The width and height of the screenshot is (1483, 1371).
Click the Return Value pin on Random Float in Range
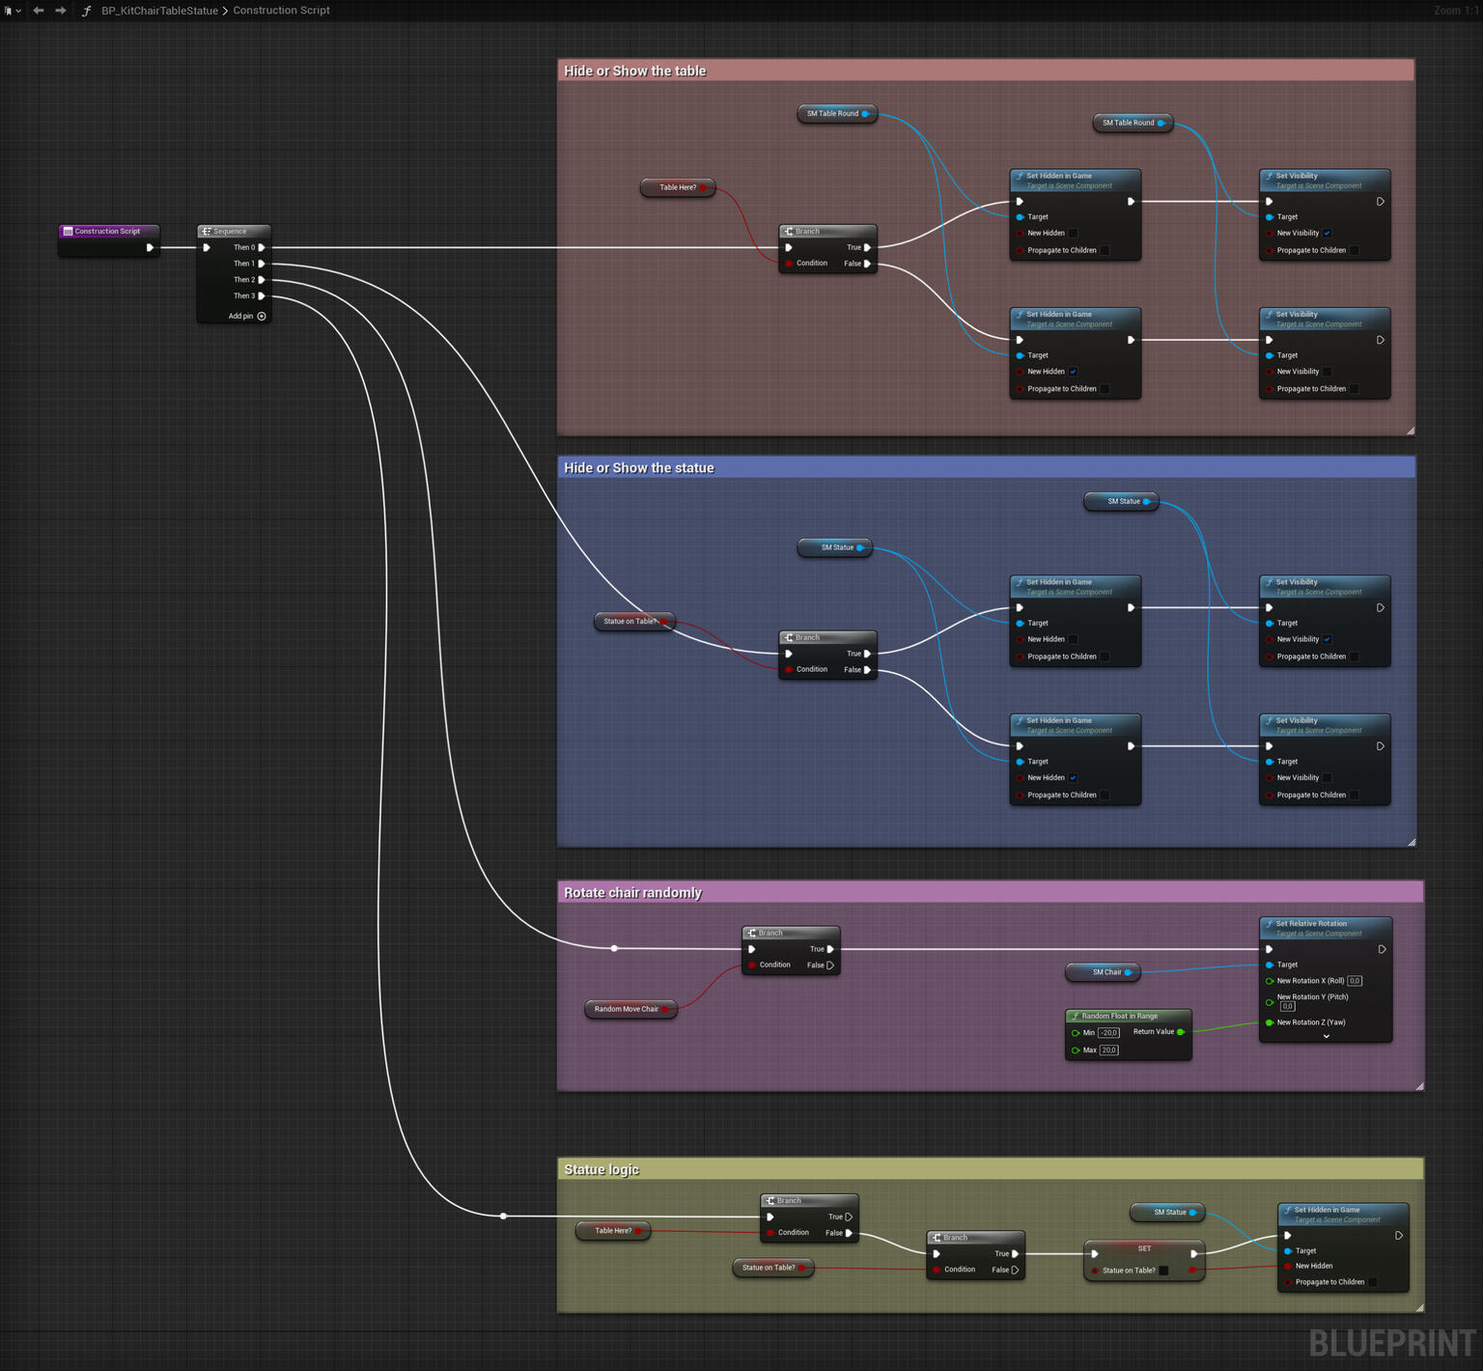pos(1181,1032)
